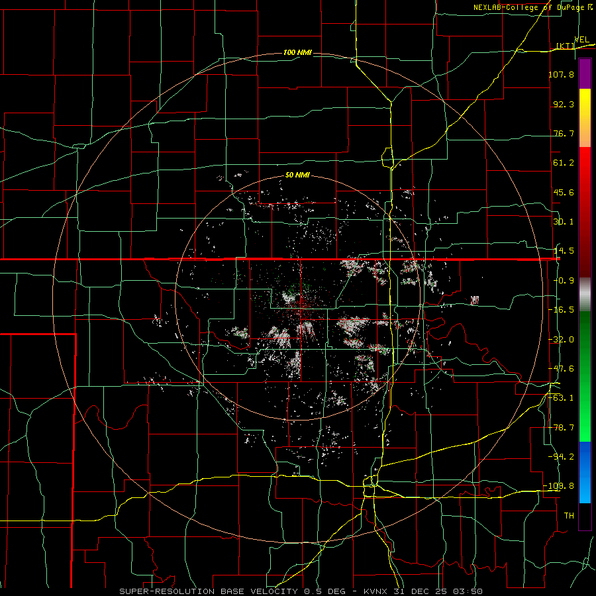Click the 61.2 velocity scale value
This screenshot has width=596, height=596.
564,163
